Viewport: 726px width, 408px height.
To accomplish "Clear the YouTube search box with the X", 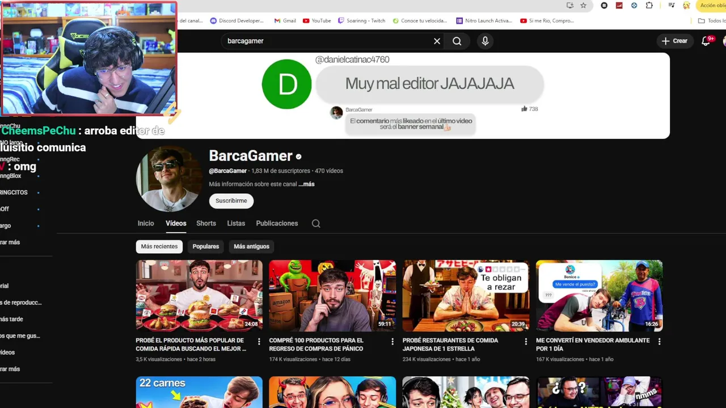I will point(437,41).
